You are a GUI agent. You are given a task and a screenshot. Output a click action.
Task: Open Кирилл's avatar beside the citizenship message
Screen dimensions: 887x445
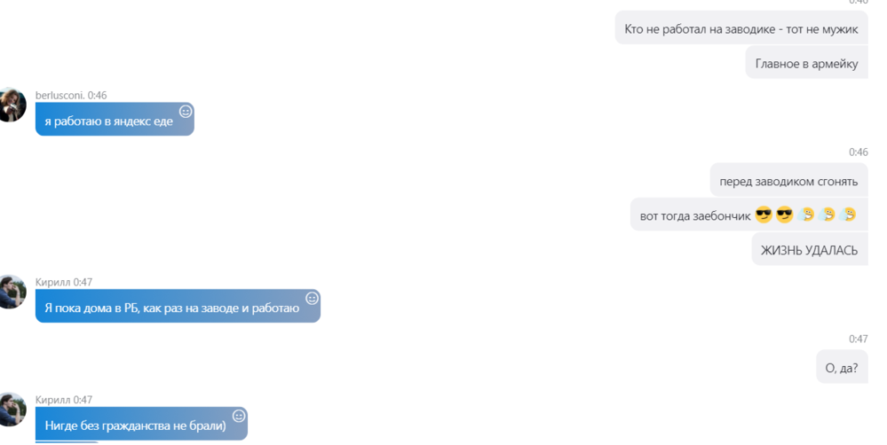[x=12, y=410]
